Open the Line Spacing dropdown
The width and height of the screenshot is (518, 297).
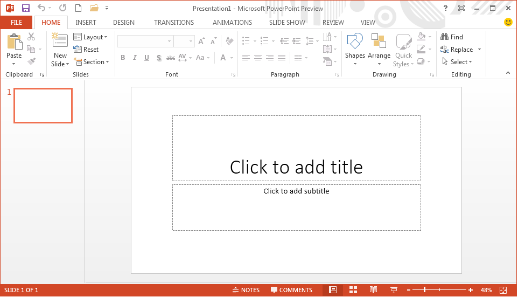(x=312, y=41)
